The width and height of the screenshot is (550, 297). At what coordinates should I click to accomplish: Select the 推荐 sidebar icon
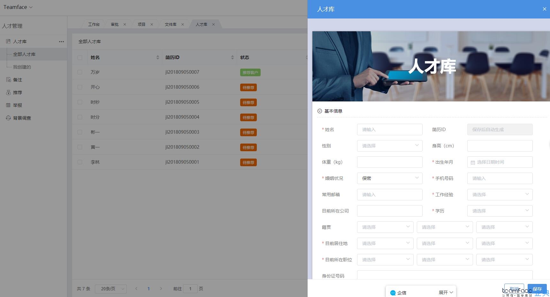(x=8, y=93)
